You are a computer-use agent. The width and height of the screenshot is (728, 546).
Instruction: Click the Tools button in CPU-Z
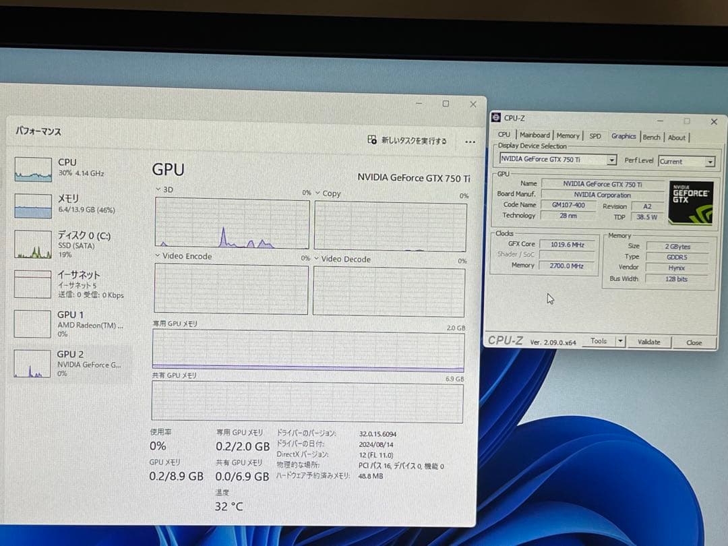click(599, 341)
